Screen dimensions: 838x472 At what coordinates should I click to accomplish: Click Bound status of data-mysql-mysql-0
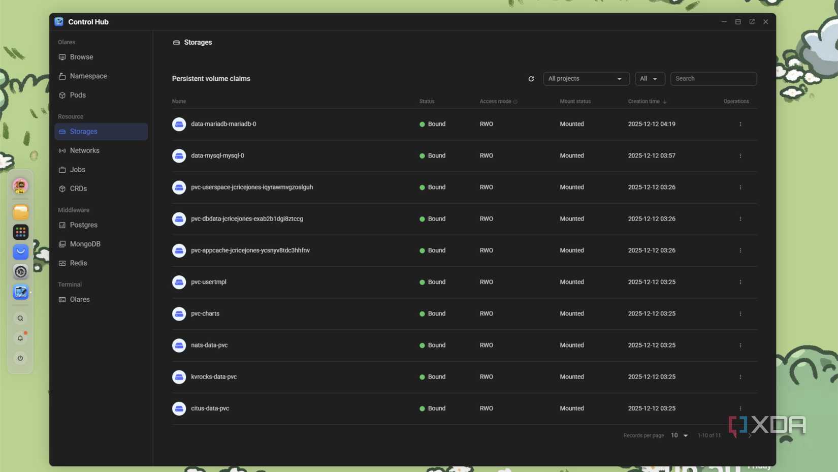point(433,155)
